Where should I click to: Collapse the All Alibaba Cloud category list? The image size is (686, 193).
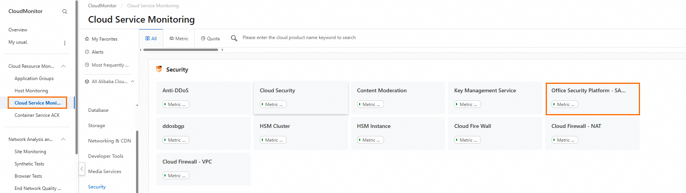(133, 81)
